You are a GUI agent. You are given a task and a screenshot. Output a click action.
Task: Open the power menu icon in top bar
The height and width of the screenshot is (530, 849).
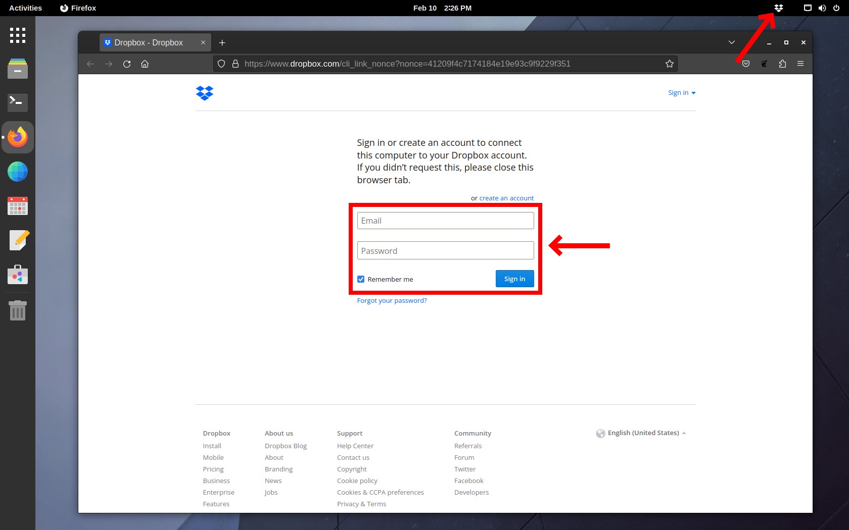tap(836, 8)
